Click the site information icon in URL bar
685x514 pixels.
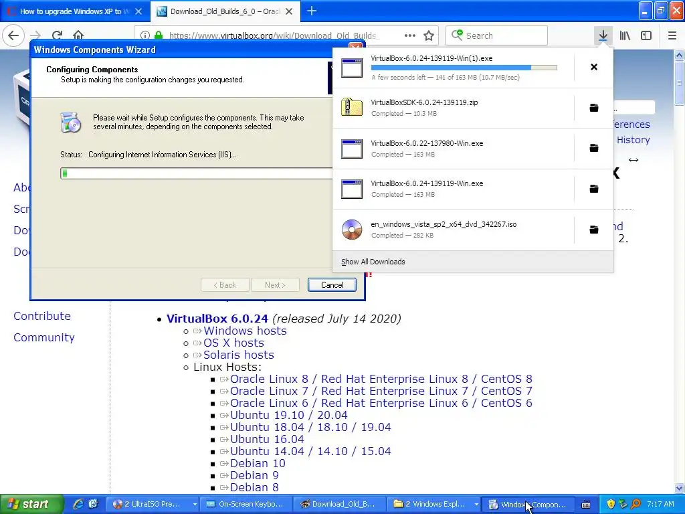click(x=145, y=35)
